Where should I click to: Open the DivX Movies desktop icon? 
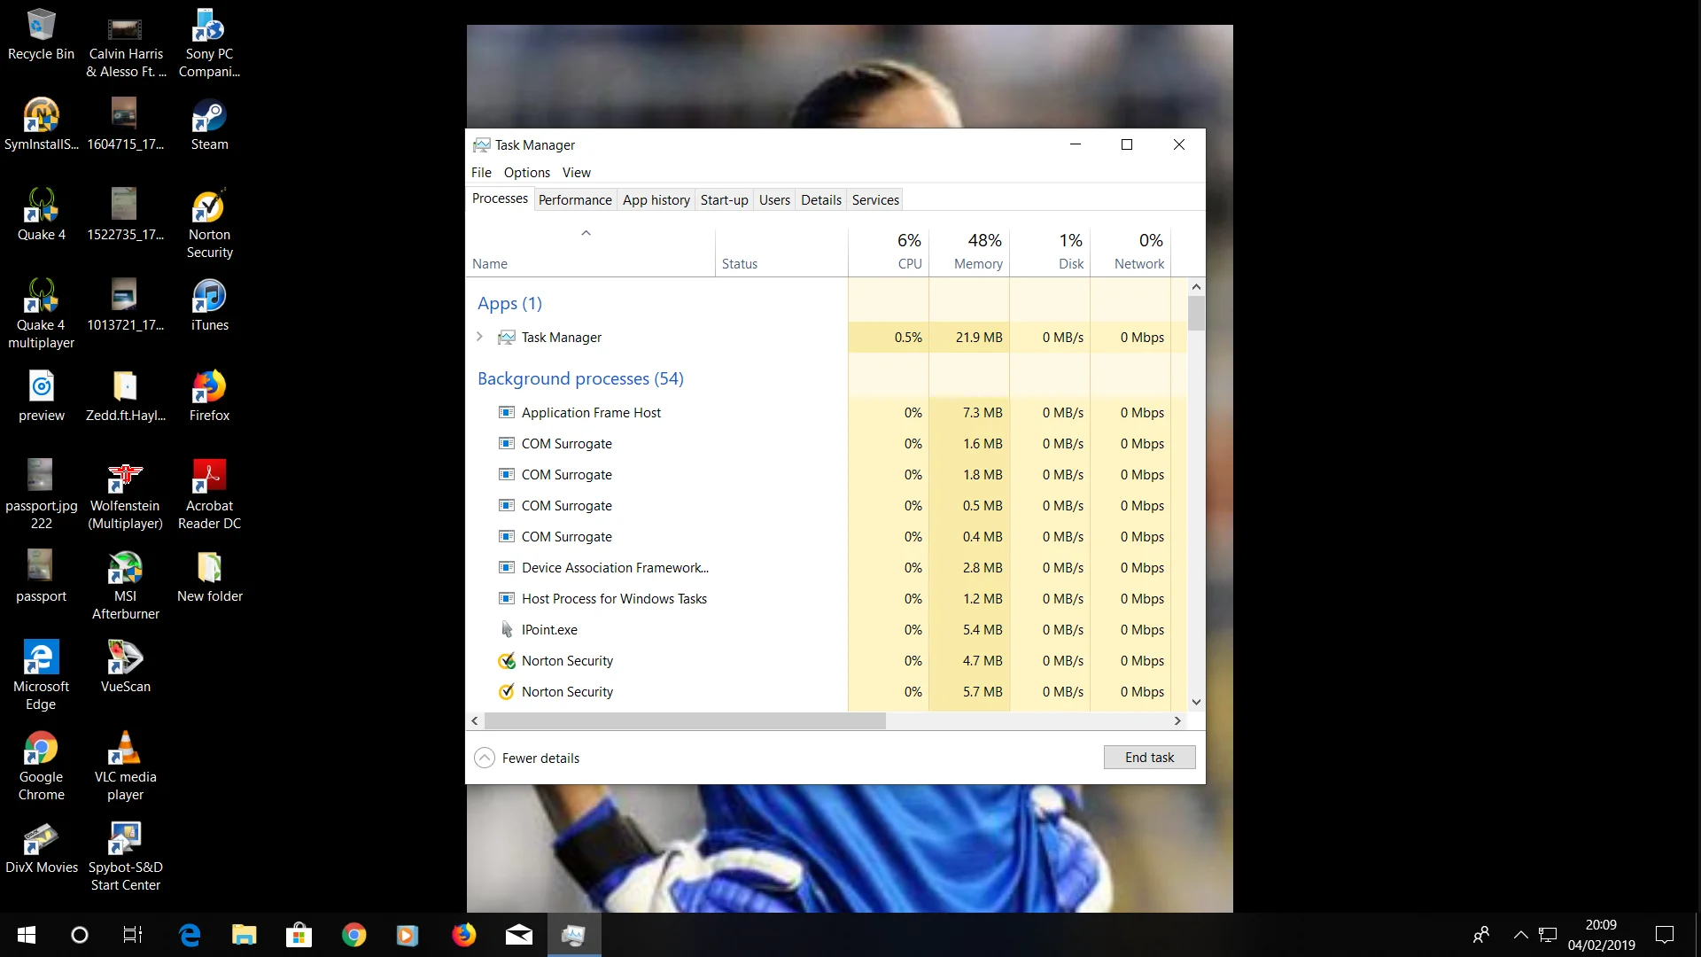click(41, 848)
